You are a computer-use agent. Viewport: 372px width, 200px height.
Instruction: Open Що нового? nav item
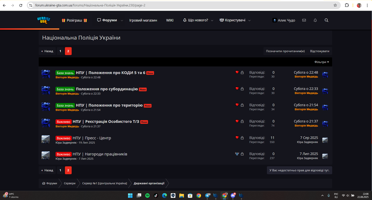pos(196,20)
